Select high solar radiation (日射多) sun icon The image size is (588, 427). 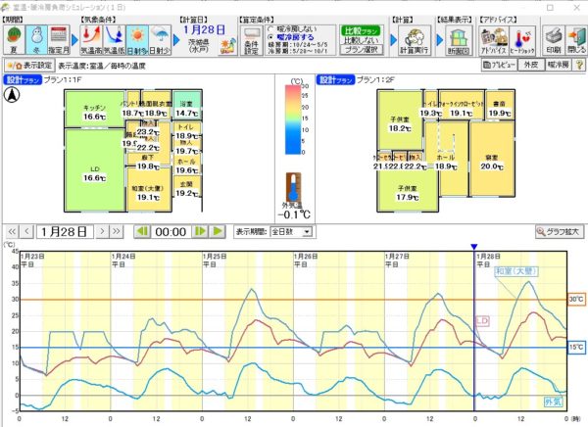coord(137,40)
